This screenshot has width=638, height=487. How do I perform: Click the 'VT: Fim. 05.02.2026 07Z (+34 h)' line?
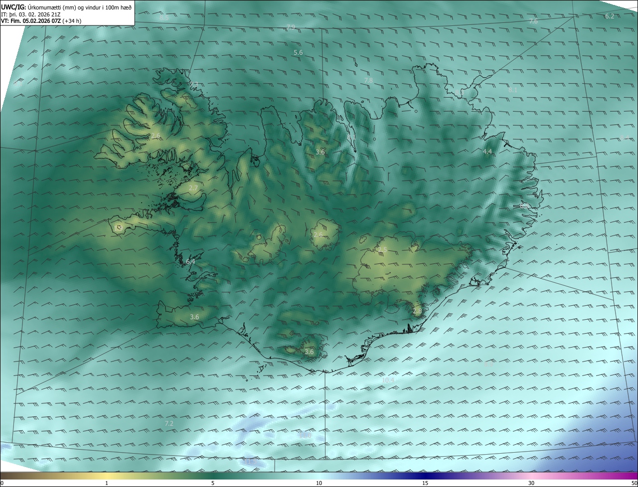click(40, 21)
